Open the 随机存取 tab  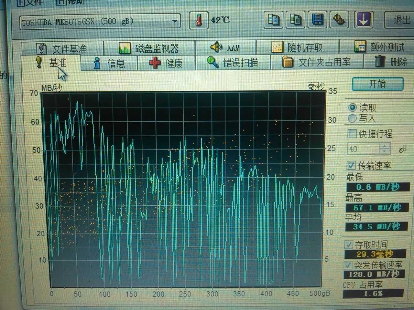pyautogui.click(x=297, y=47)
